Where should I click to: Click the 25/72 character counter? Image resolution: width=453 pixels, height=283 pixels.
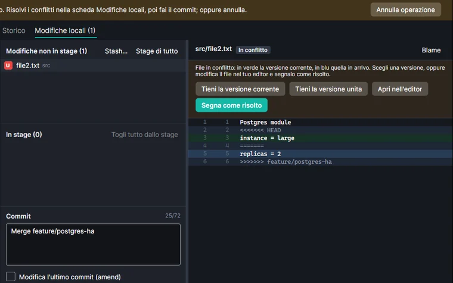point(173,216)
